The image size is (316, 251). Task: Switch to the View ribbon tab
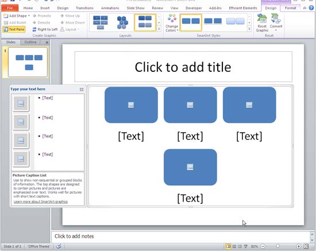pos(174,8)
